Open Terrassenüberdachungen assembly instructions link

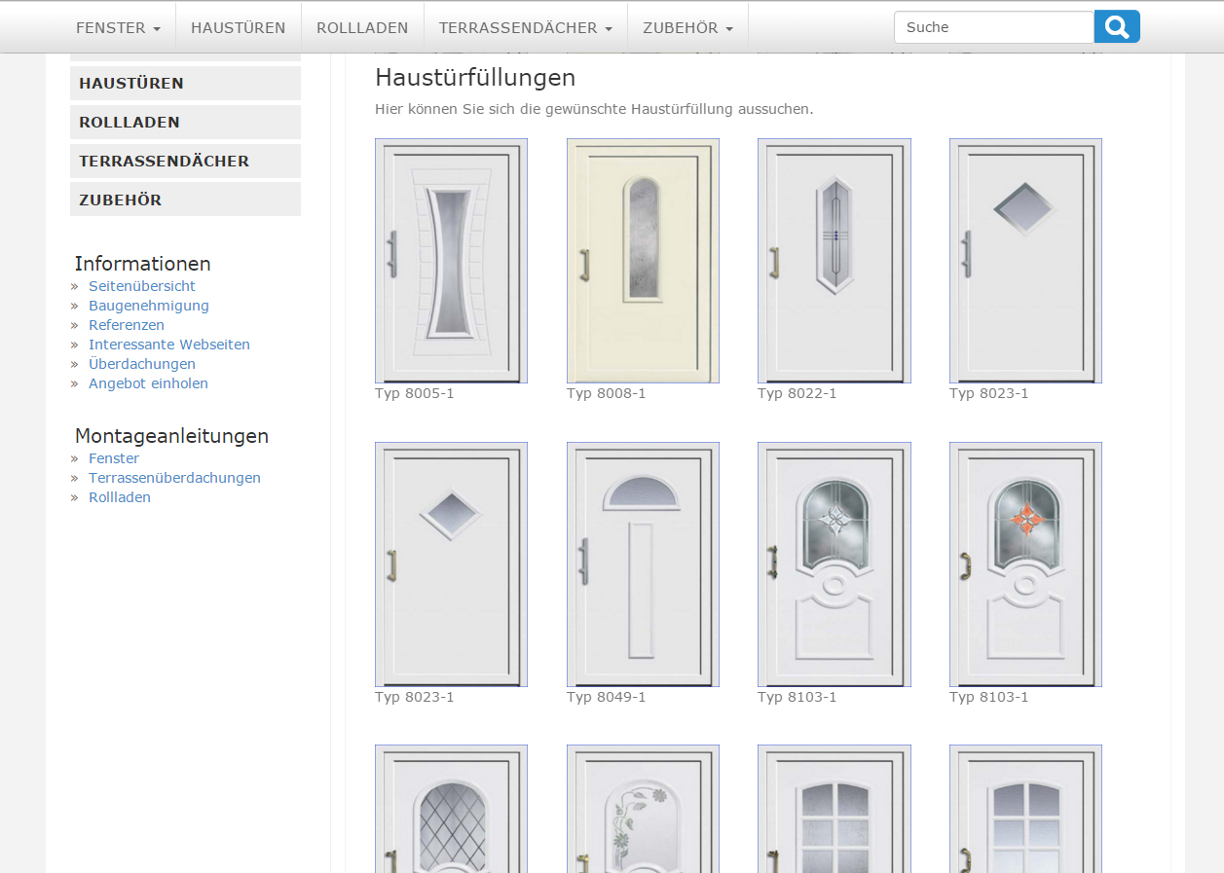tap(174, 478)
